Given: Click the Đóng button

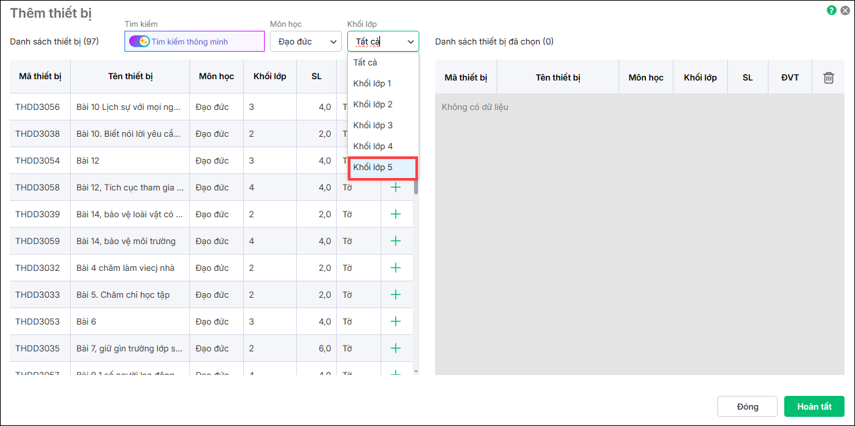Looking at the screenshot, I should click(747, 406).
